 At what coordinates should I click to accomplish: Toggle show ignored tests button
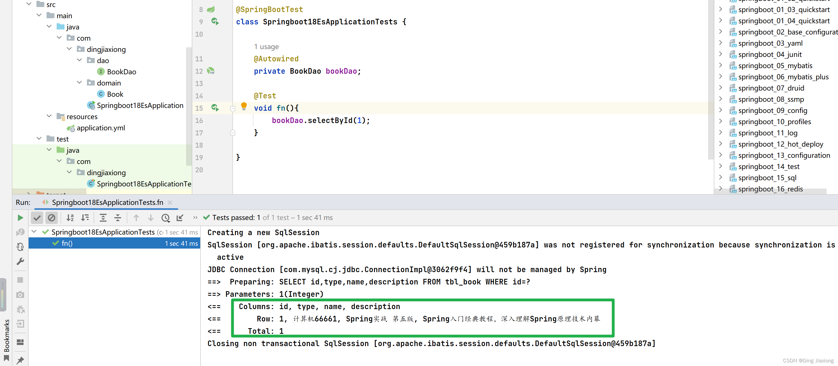(51, 218)
